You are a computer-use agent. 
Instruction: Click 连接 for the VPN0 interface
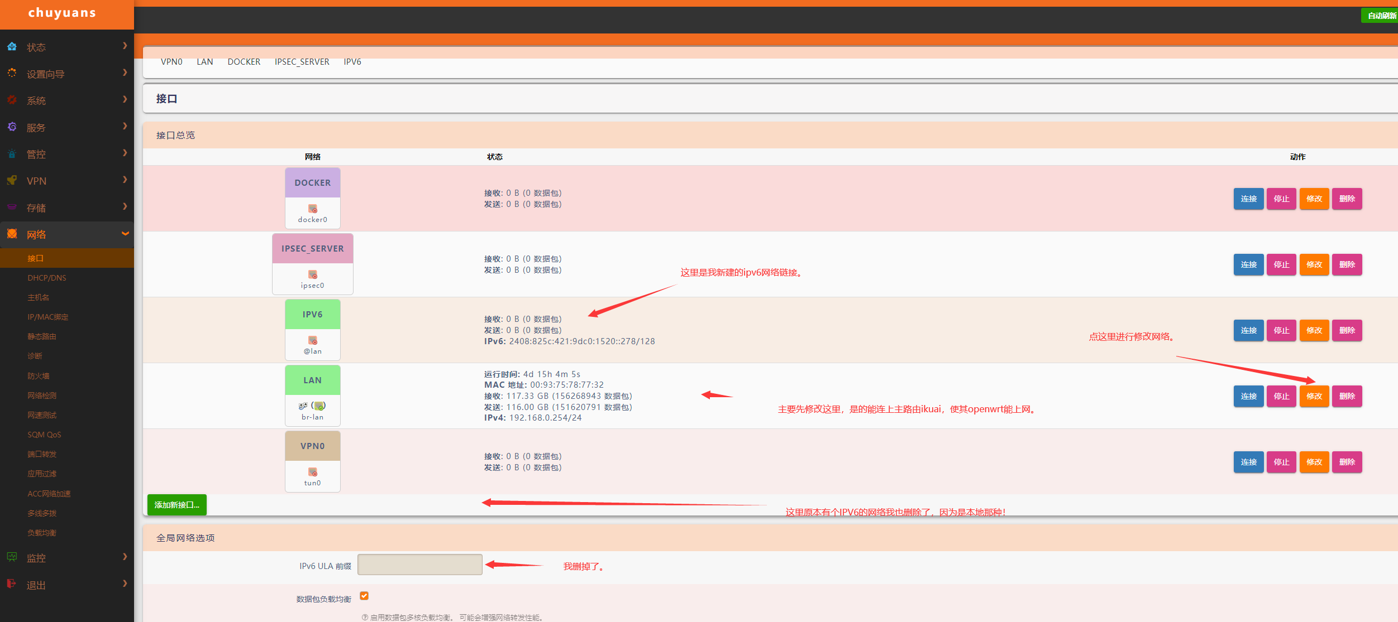pyautogui.click(x=1248, y=462)
